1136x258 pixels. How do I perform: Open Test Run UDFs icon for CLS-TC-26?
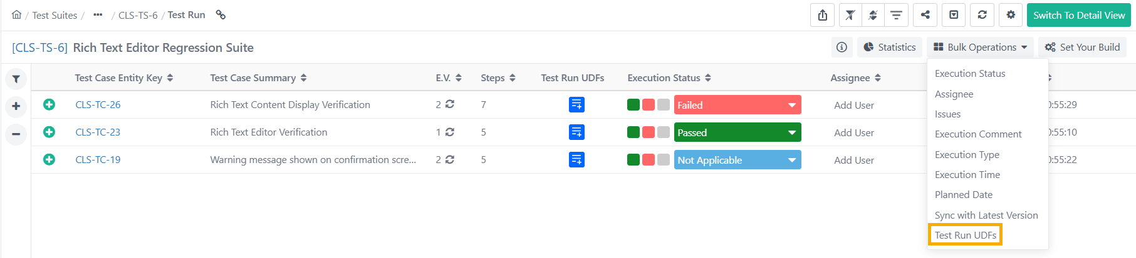(576, 105)
